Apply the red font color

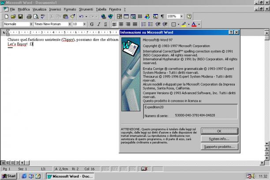click(x=194, y=24)
